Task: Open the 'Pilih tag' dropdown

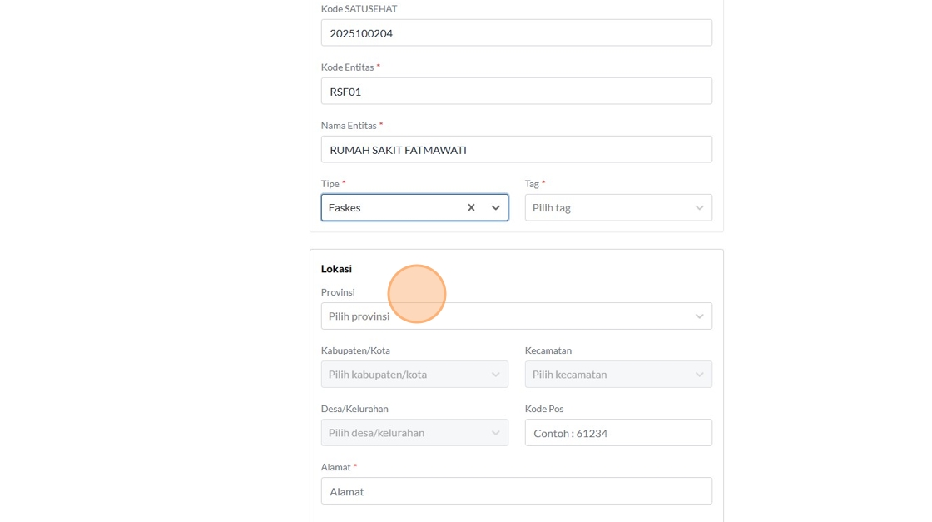Action: 607,207
